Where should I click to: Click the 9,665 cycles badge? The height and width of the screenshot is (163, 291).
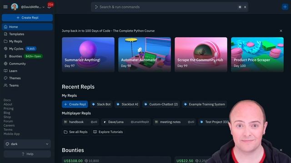30,49
